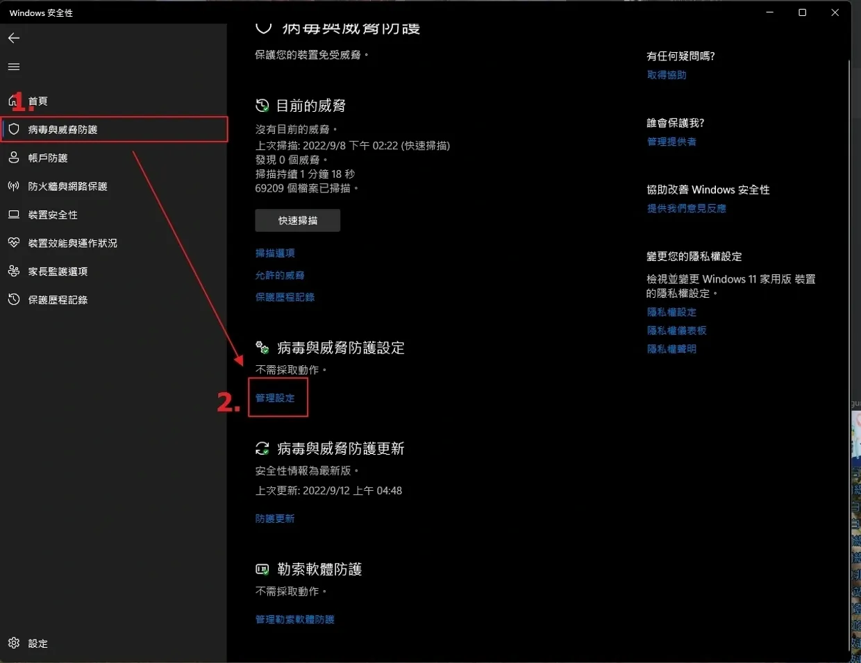Open 裝置安全性 sidebar item
Viewport: 861px width, 663px height.
point(114,215)
